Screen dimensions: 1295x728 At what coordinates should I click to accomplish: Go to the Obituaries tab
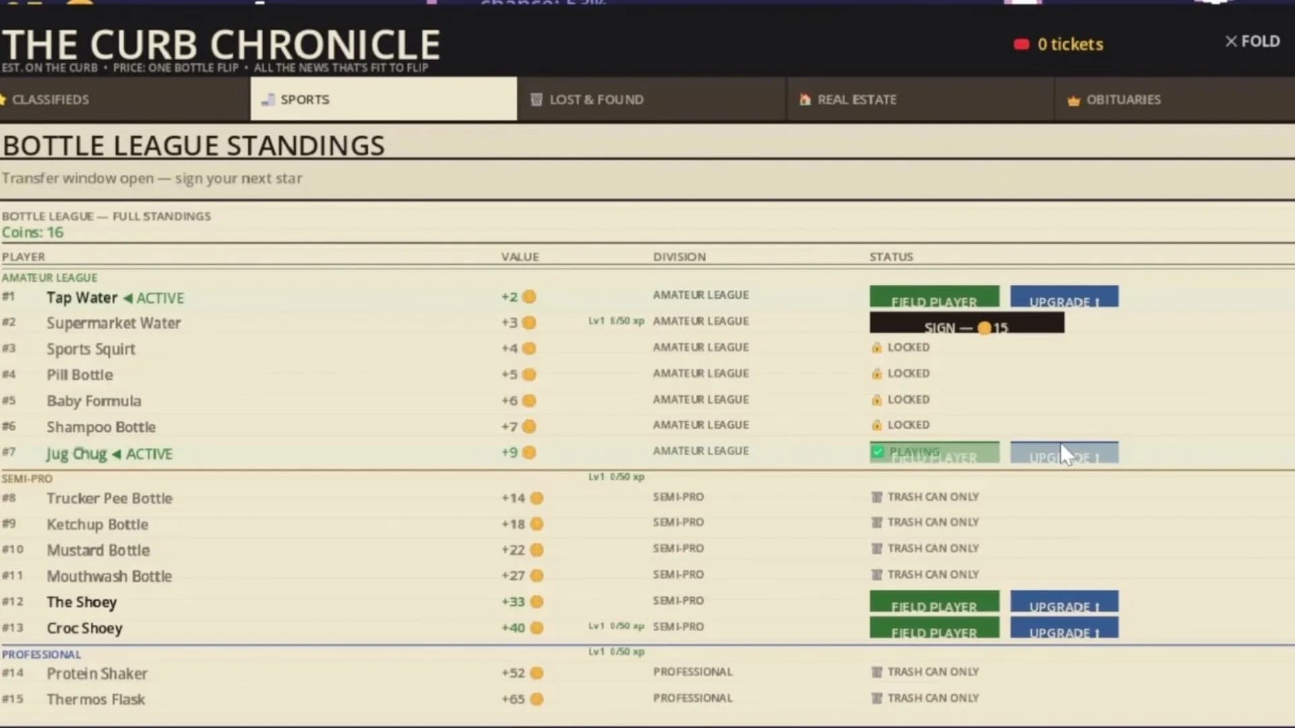[1174, 99]
